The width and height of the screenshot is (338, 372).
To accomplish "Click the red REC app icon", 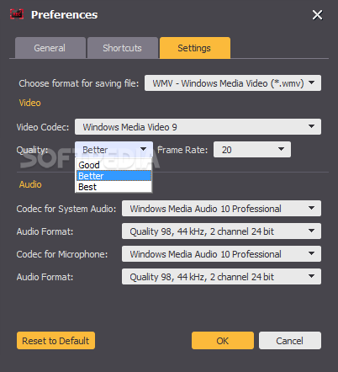I will pyautogui.click(x=17, y=14).
